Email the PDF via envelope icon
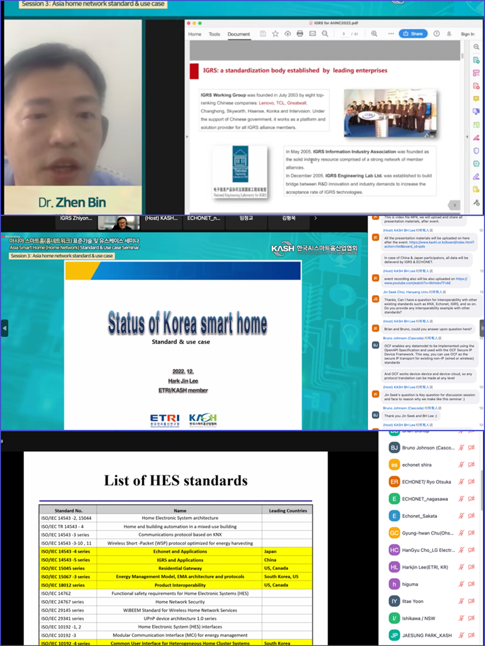Image resolution: width=485 pixels, height=646 pixels. coord(312,34)
